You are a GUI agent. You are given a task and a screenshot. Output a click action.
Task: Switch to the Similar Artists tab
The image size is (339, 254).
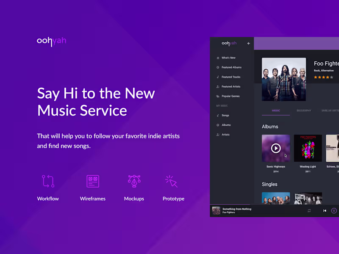tap(330, 110)
